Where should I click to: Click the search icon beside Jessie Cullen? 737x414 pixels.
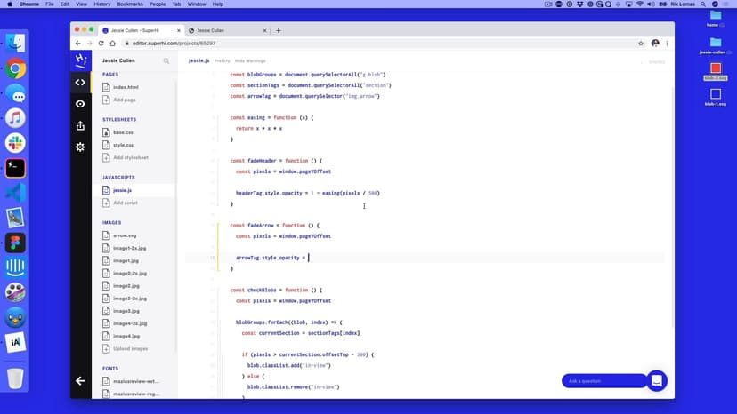coord(166,61)
